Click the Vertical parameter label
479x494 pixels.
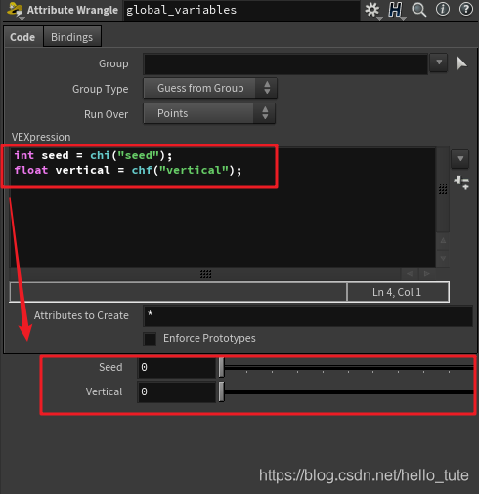pos(104,391)
